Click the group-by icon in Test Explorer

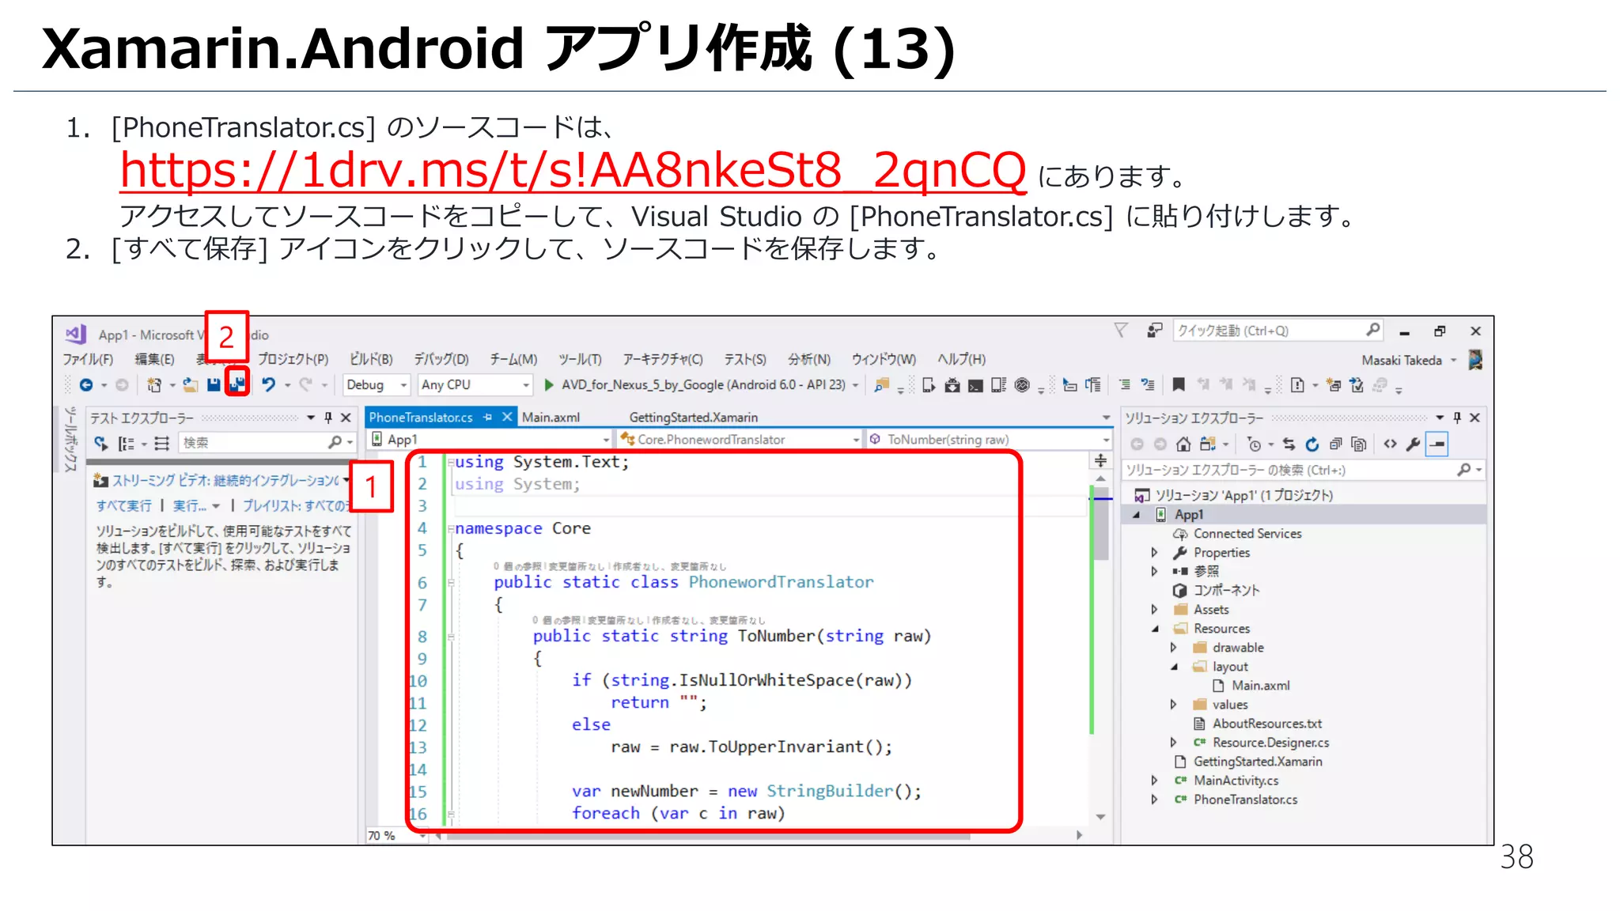(x=127, y=443)
